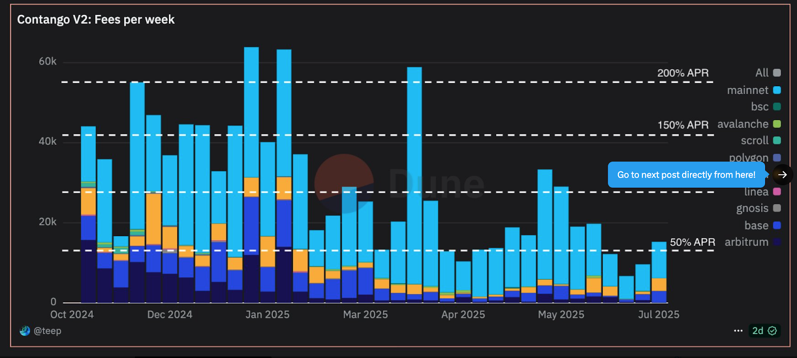
Task: Click the May 2025 x-axis label
Action: [561, 314]
